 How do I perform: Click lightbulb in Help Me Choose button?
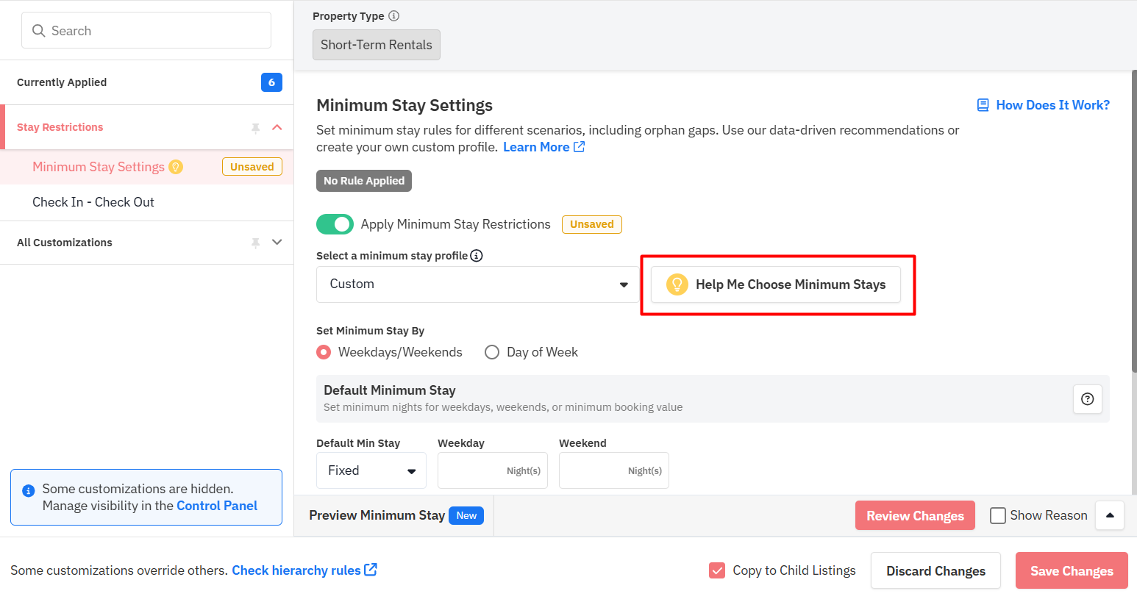(677, 284)
